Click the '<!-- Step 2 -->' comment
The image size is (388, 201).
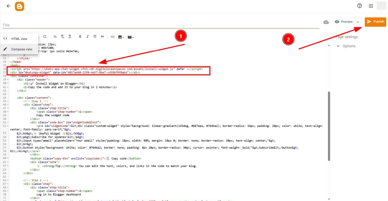click(36, 180)
